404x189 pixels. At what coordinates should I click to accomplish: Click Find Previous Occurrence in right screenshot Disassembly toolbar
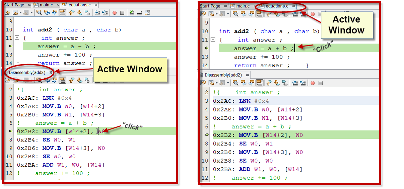click(243, 83)
